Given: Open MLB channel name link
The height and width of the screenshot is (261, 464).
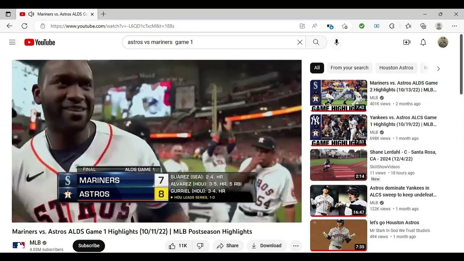Looking at the screenshot, I should click(35, 243).
